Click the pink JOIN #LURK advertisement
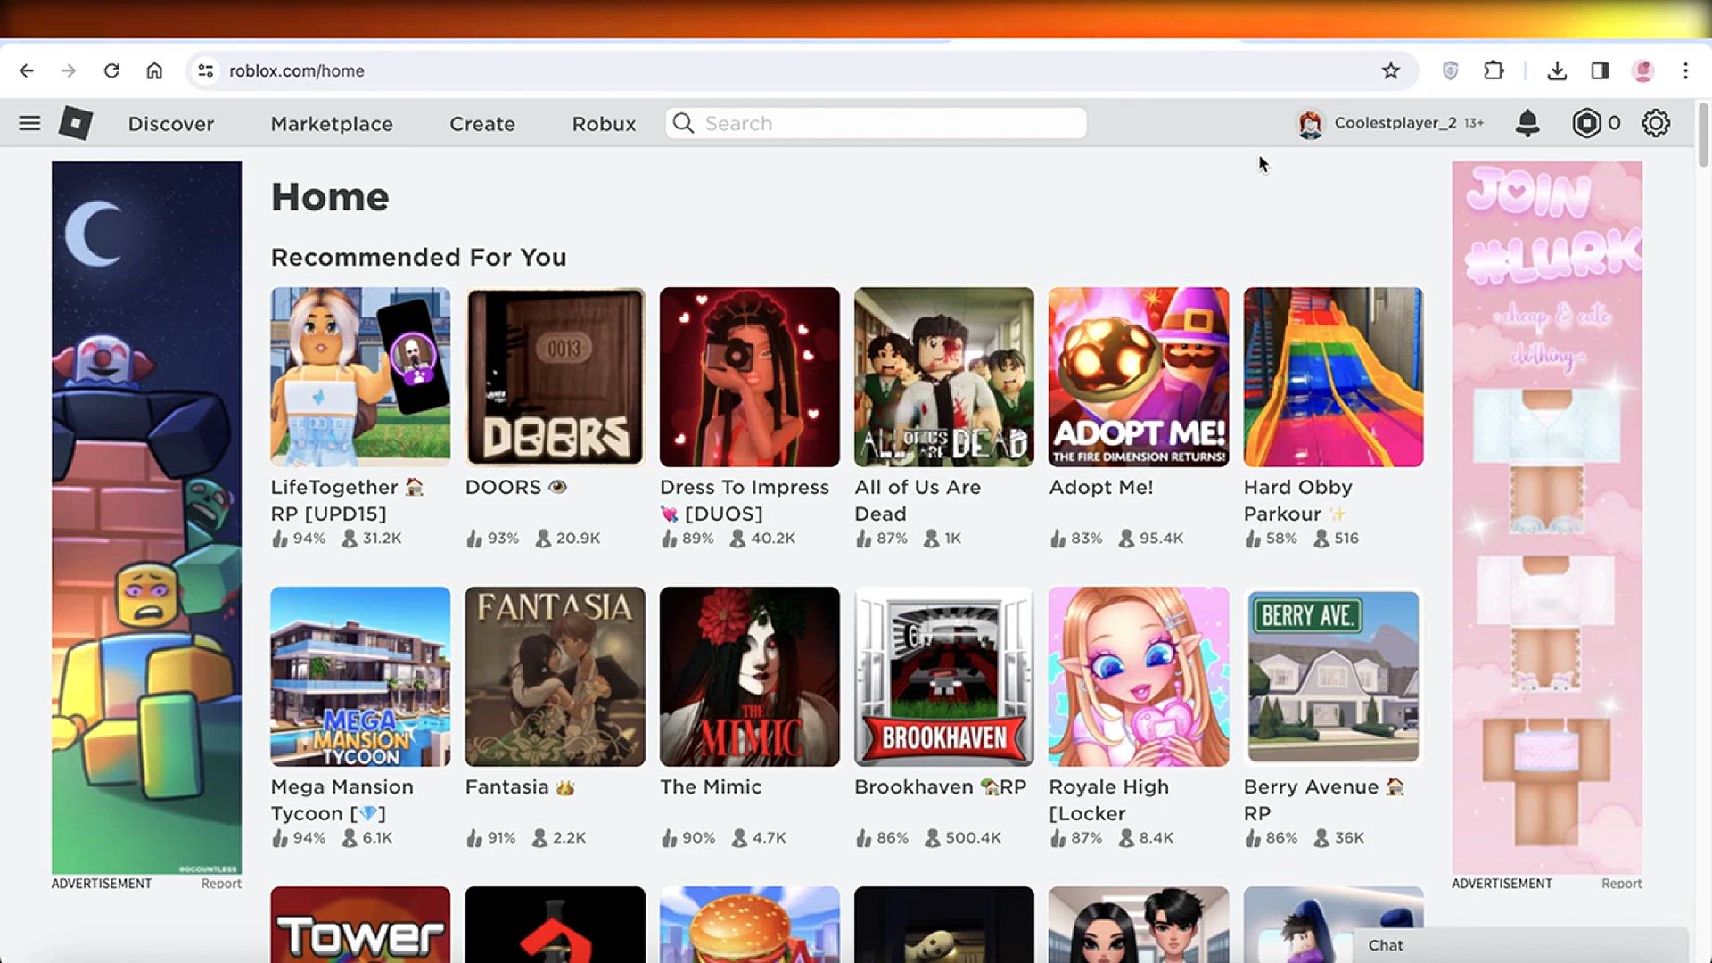 (x=1547, y=517)
